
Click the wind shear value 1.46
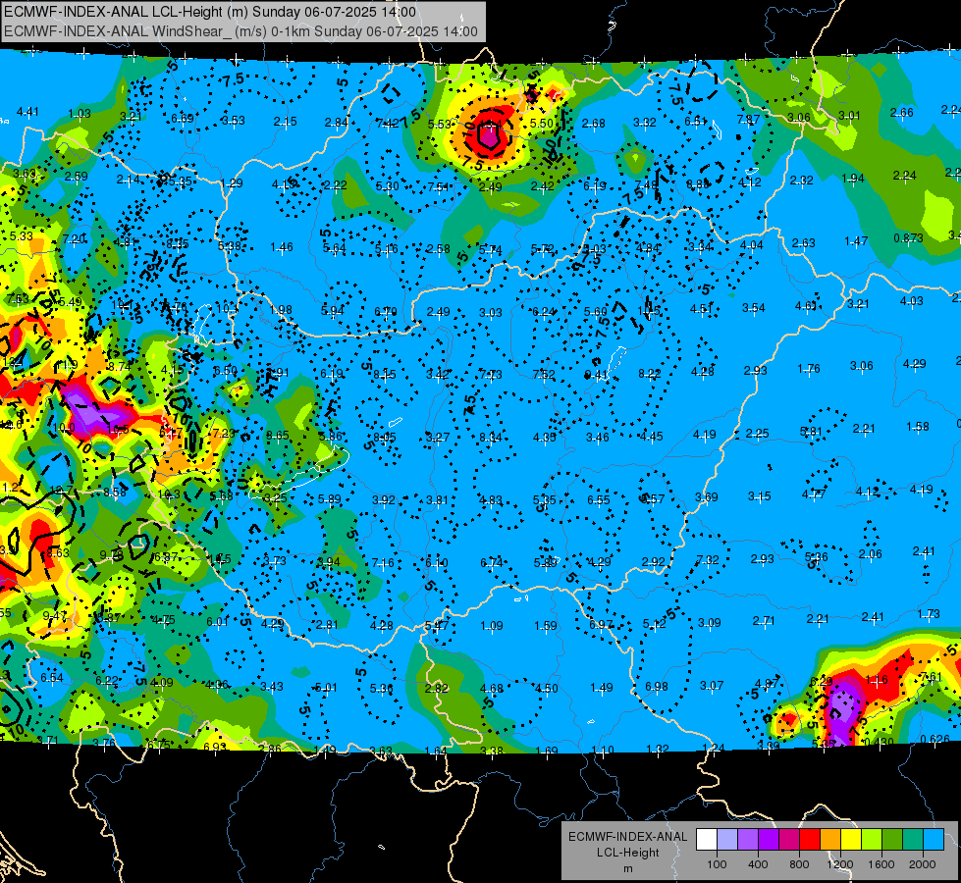coord(282,247)
